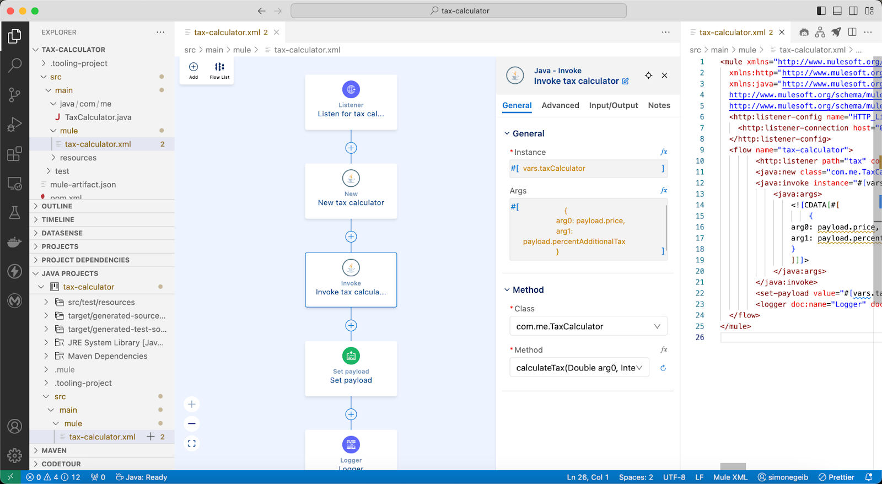
Task: Switch to the General tab
Action: [517, 105]
